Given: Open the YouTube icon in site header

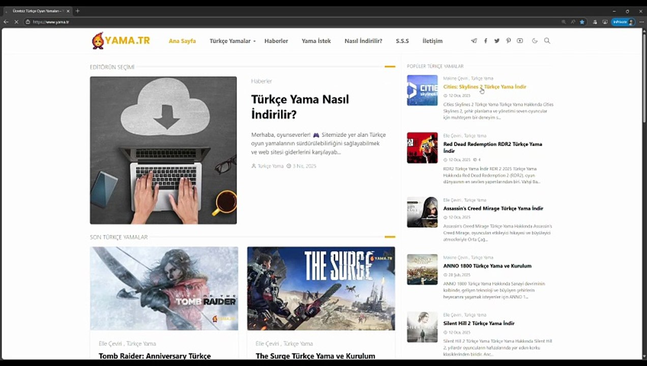Looking at the screenshot, I should coord(520,41).
